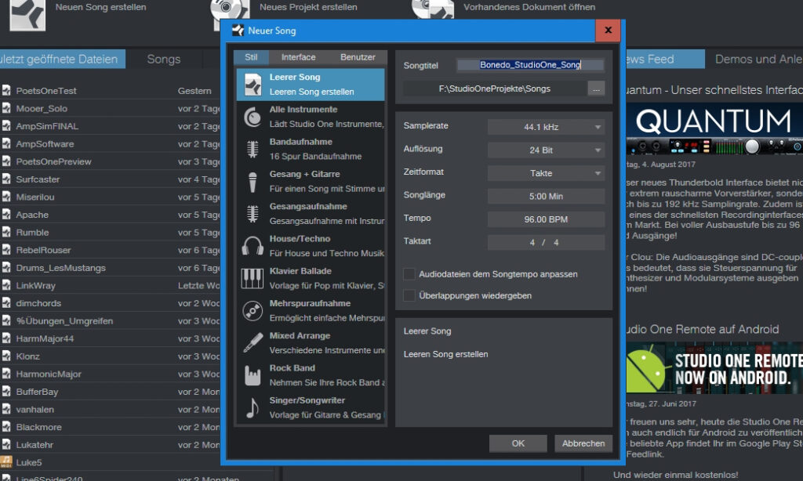Open Luke5 MIDI file icon

pos(6,462)
